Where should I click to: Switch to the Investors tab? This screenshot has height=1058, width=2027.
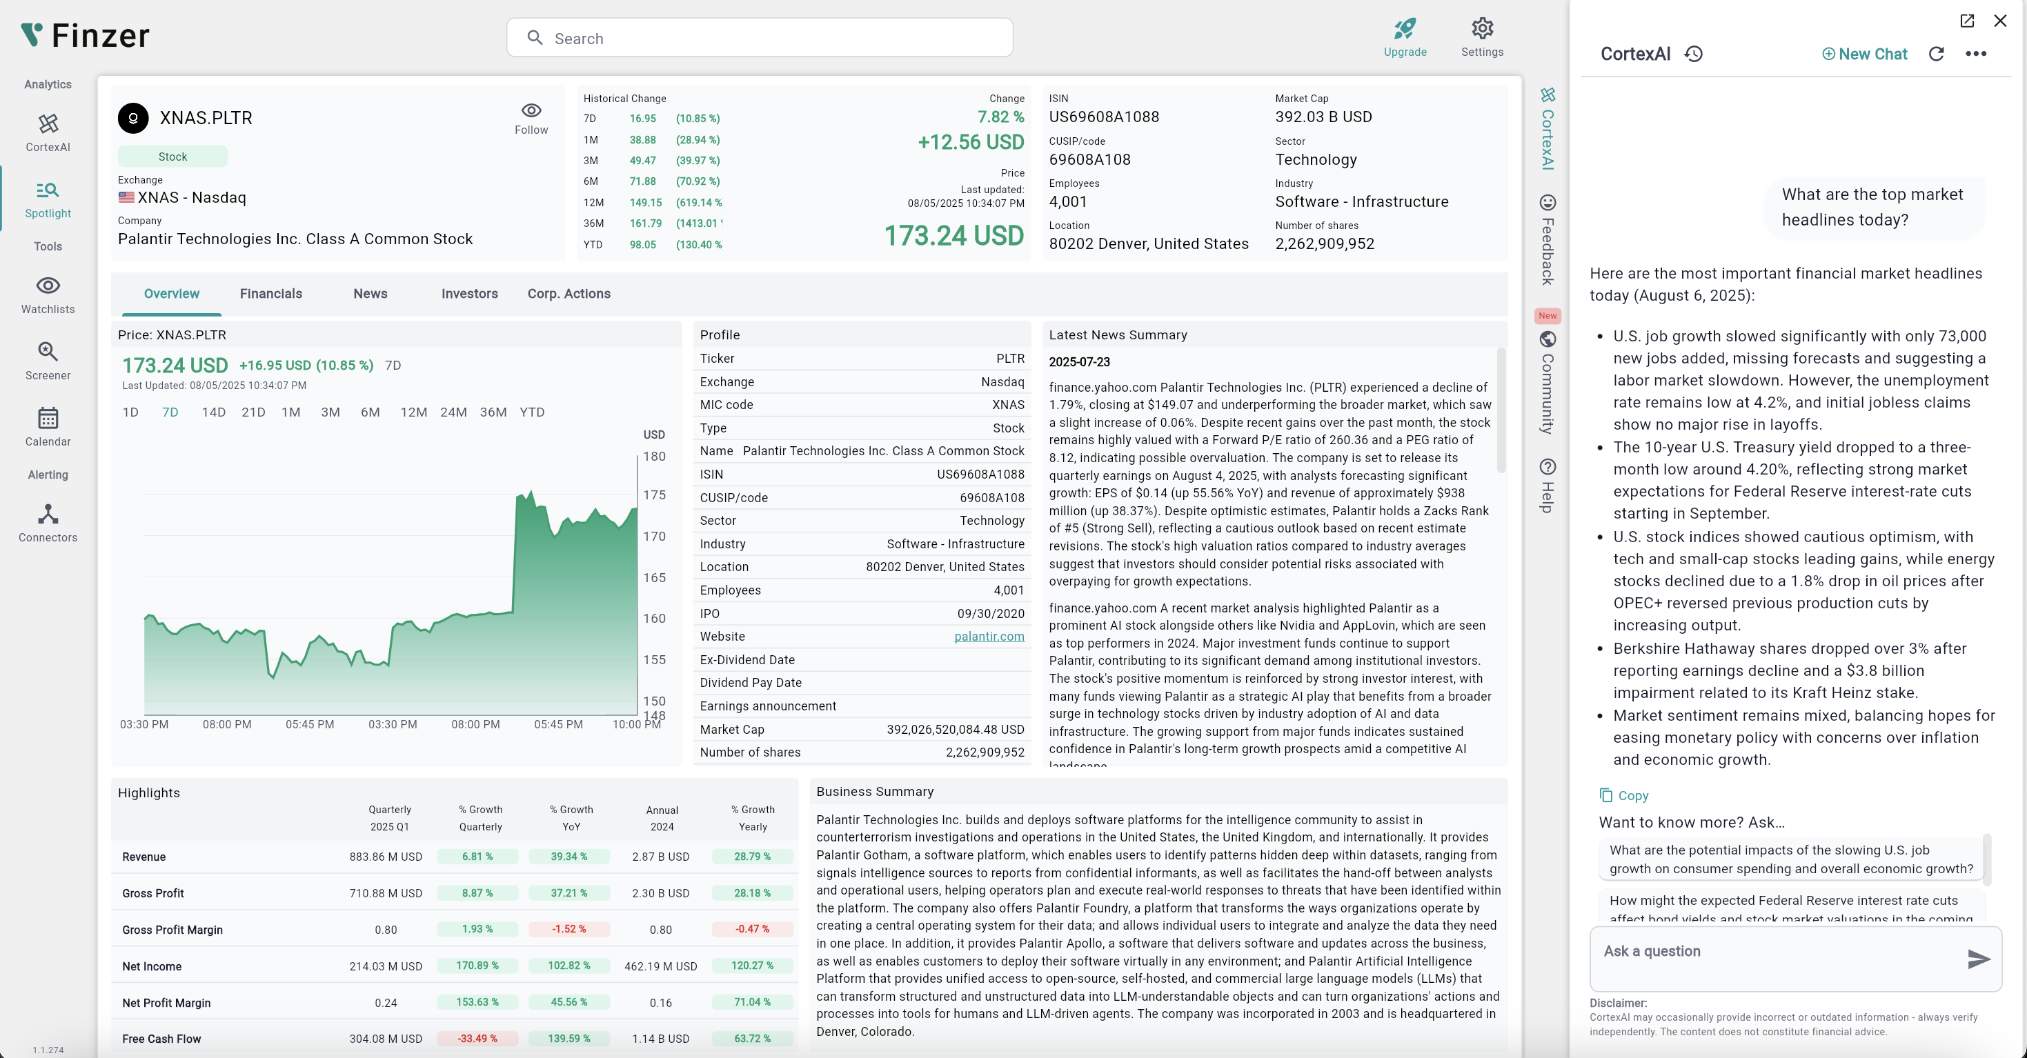469,293
